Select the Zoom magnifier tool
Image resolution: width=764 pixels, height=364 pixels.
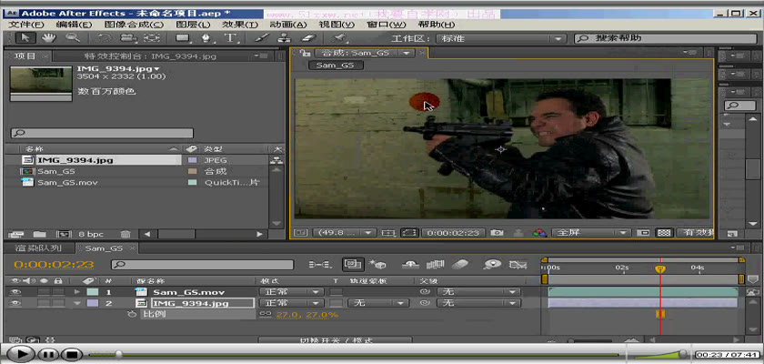[73, 38]
